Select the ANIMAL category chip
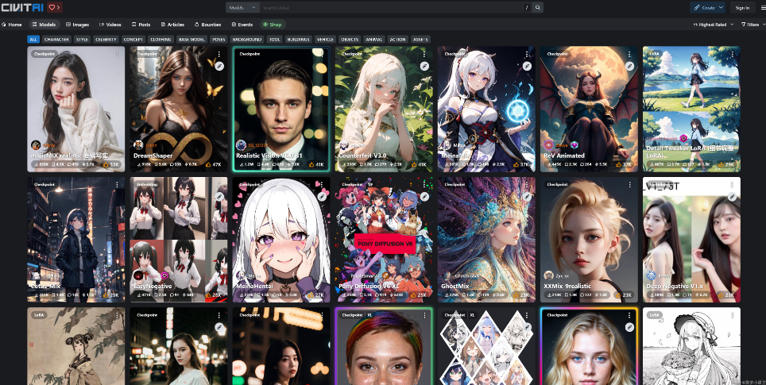This screenshot has height=385, width=766. point(374,40)
